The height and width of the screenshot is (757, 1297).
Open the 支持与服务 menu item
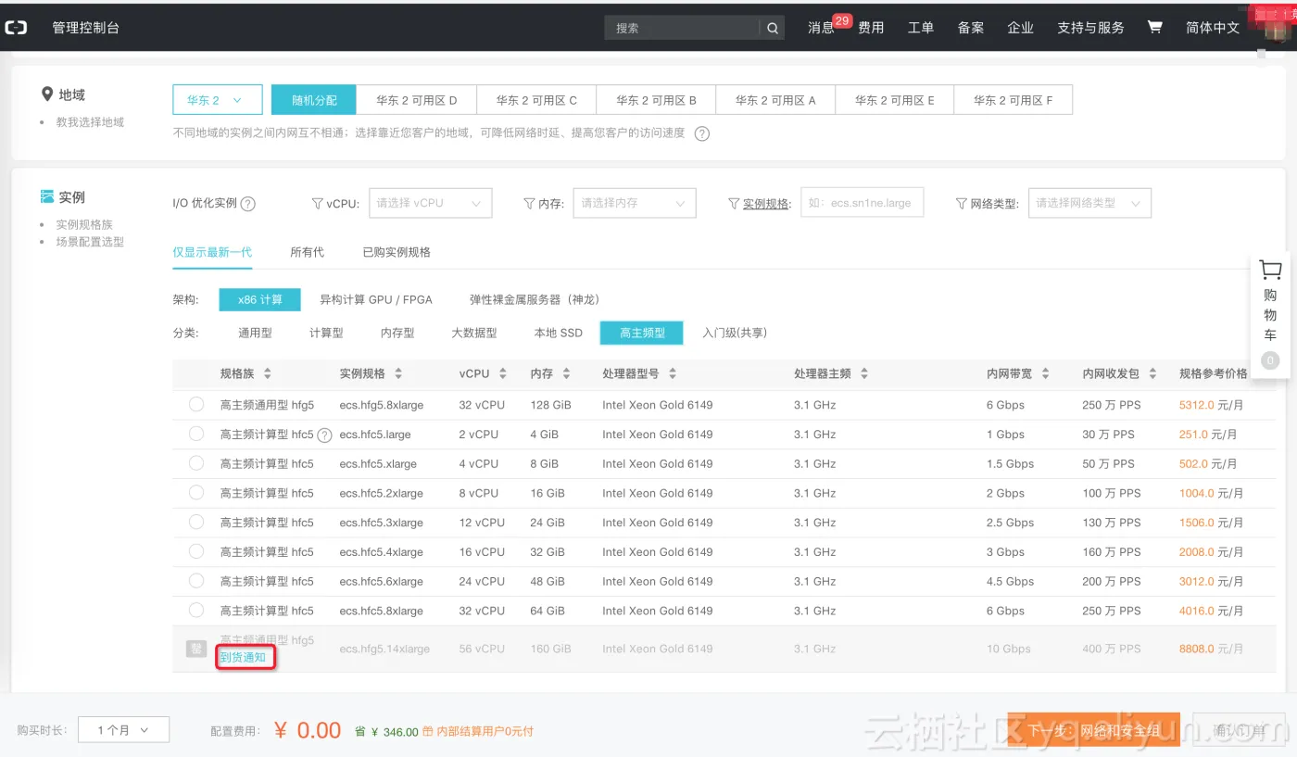(x=1090, y=28)
